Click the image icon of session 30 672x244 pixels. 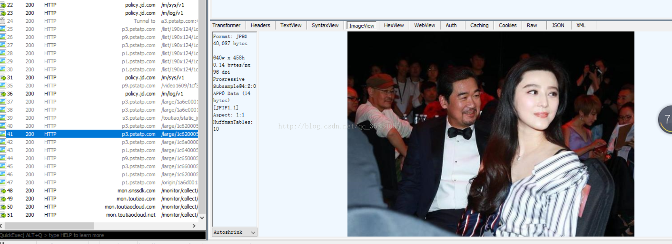coord(3,70)
